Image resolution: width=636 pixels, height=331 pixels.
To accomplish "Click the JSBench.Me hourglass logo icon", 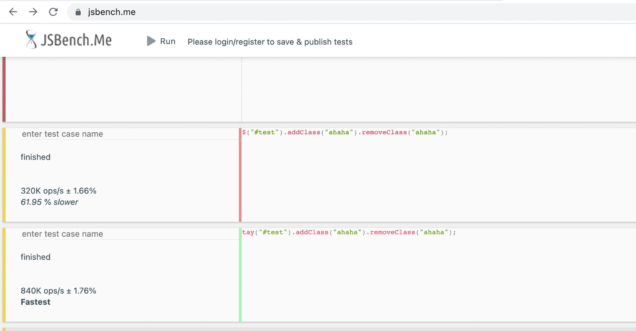I will (x=31, y=40).
